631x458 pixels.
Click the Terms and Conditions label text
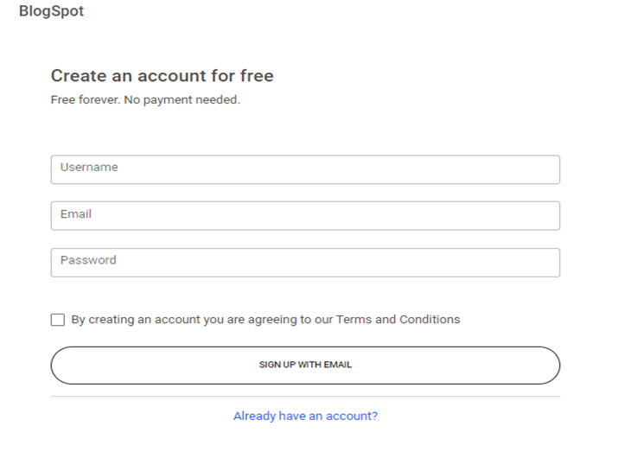coord(398,319)
